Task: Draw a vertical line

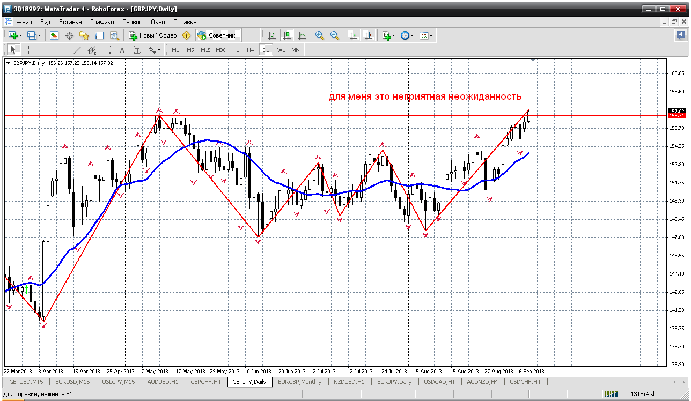Action: (x=47, y=50)
